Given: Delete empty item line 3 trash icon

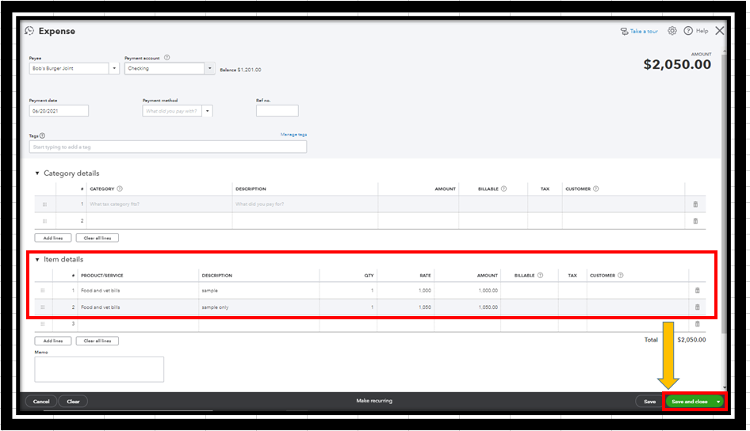Looking at the screenshot, I should click(698, 323).
